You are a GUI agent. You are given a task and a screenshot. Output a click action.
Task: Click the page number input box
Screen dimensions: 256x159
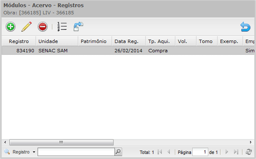click(200, 152)
